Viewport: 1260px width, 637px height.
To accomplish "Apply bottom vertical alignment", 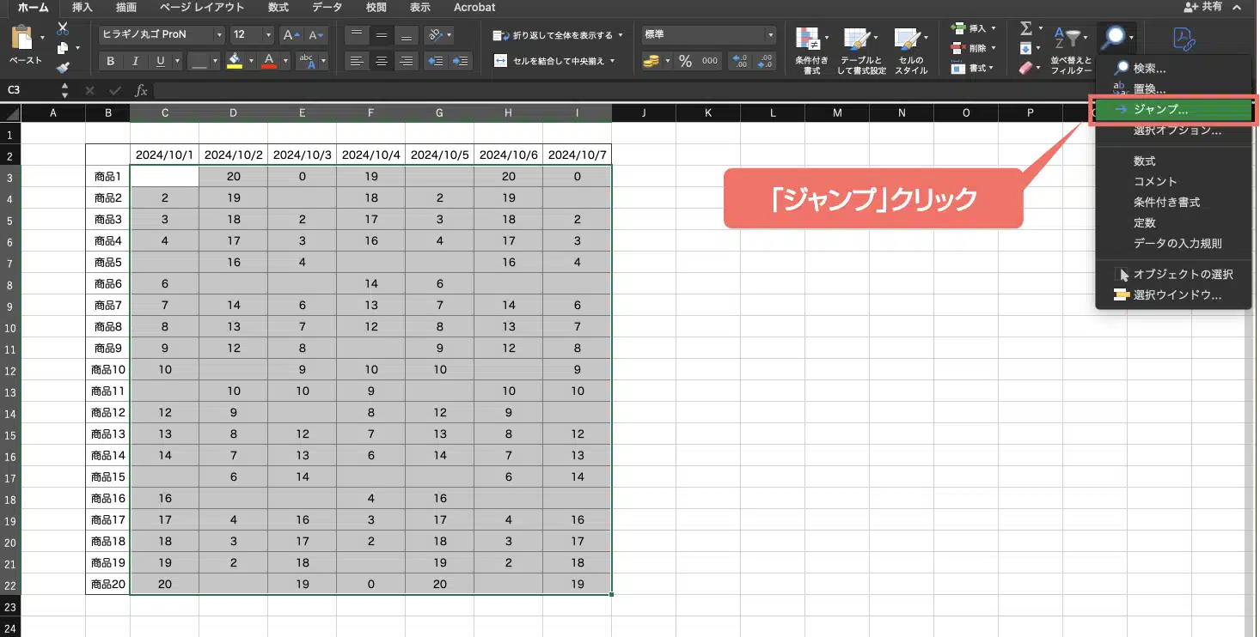I will (407, 35).
